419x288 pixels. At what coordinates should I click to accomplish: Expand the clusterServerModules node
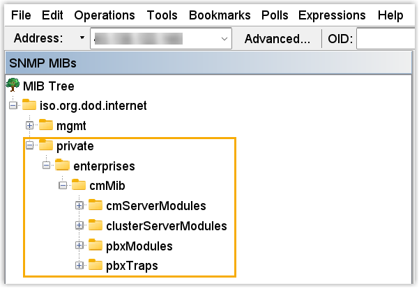79,226
